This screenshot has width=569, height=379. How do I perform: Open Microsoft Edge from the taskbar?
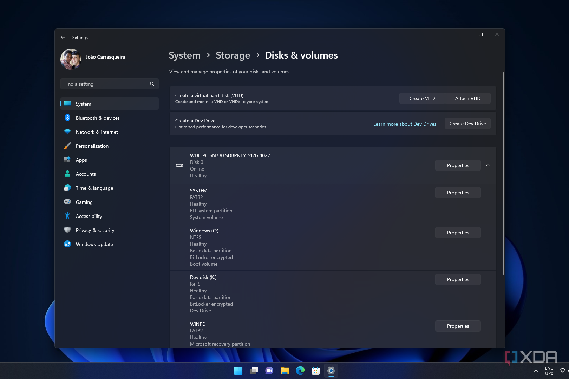click(x=300, y=371)
